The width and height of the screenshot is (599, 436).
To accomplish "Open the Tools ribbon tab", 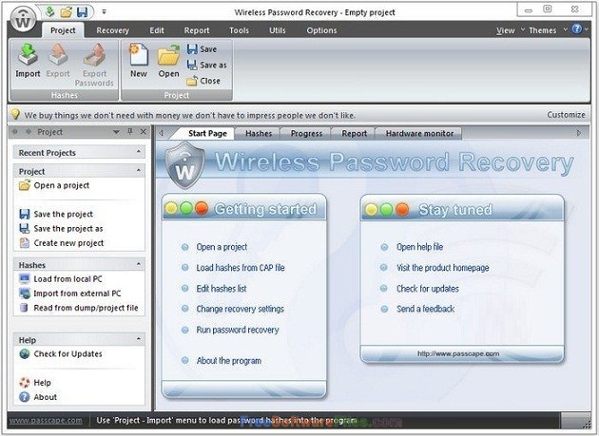I will click(240, 30).
